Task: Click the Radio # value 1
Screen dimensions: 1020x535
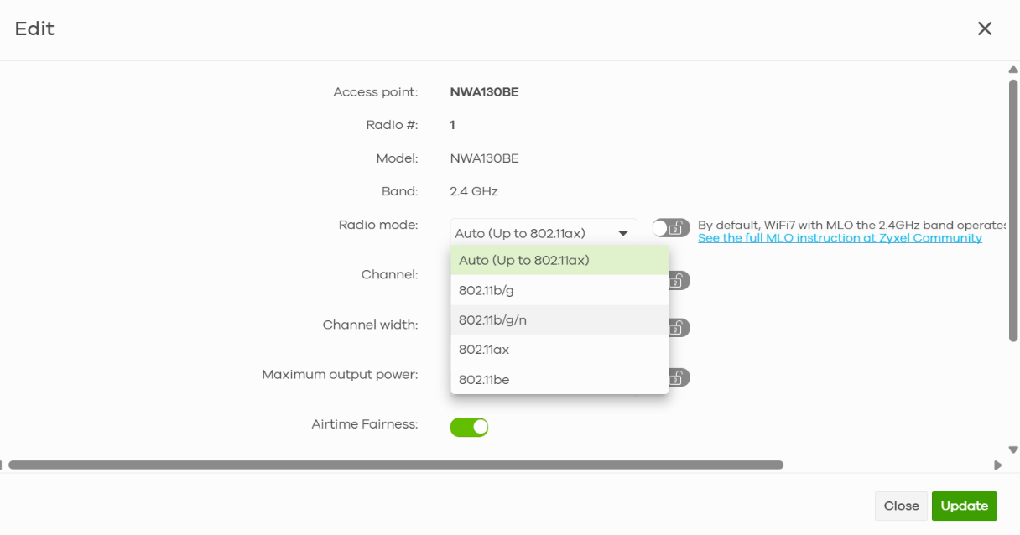Action: click(452, 125)
